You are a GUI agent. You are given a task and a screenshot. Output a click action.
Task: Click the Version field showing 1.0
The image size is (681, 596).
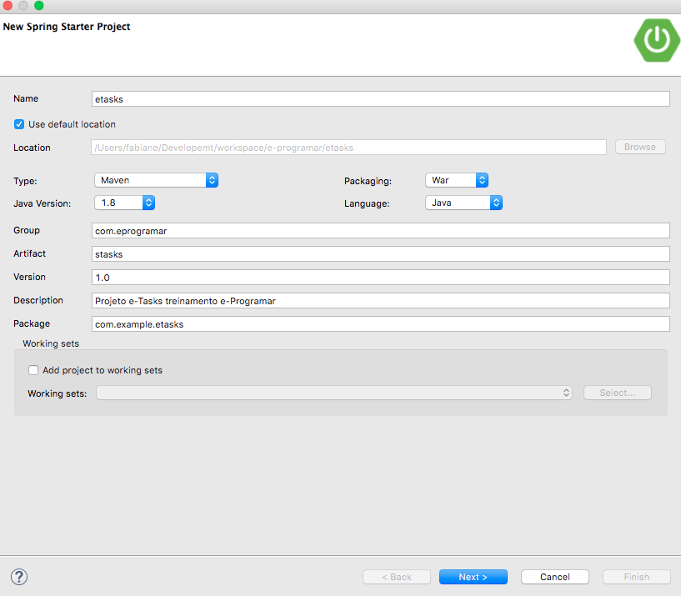coord(381,278)
